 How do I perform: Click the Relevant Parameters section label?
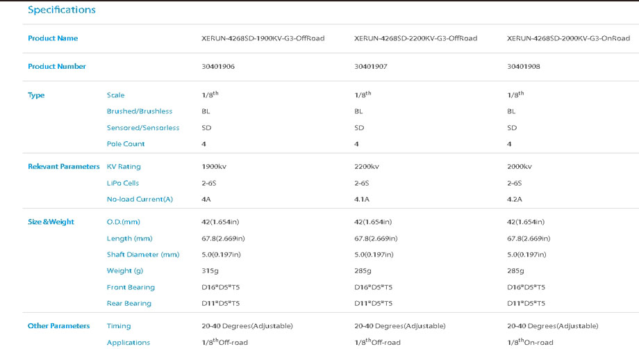click(64, 167)
